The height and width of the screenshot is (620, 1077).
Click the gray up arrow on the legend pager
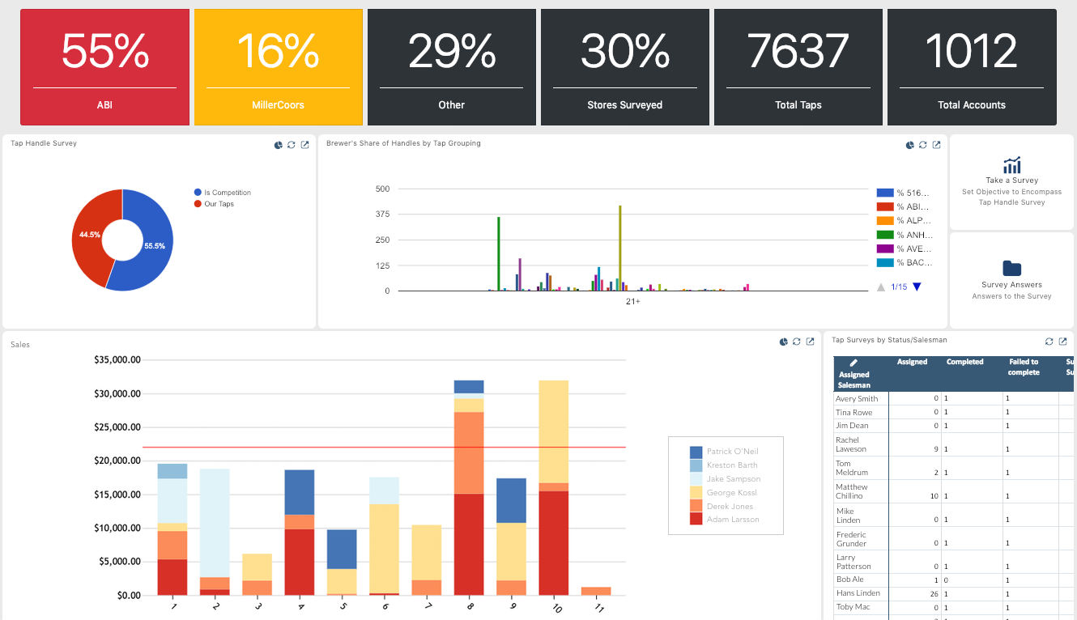(x=881, y=286)
